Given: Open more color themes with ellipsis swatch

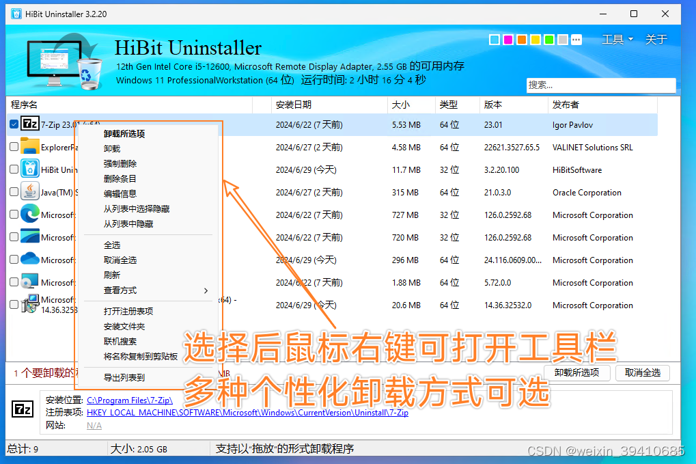Looking at the screenshot, I should tap(576, 40).
